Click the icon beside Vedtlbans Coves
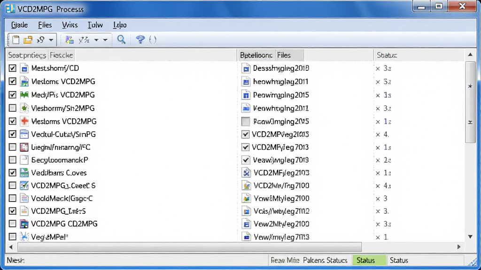Image resolution: width=481 pixels, height=270 pixels. pyautogui.click(x=24, y=172)
